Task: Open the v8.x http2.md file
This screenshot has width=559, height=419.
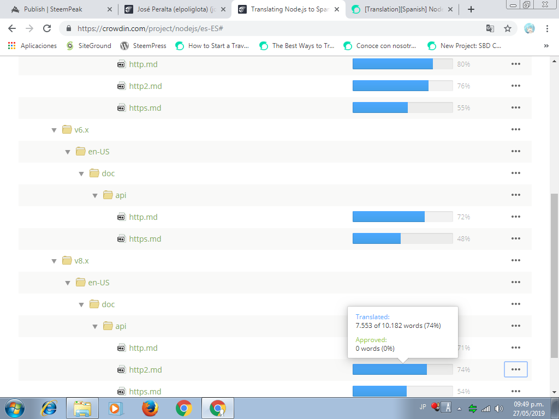Action: (x=145, y=369)
